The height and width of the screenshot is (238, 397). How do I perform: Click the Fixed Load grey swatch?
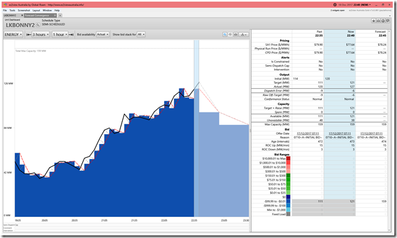coord(288,214)
